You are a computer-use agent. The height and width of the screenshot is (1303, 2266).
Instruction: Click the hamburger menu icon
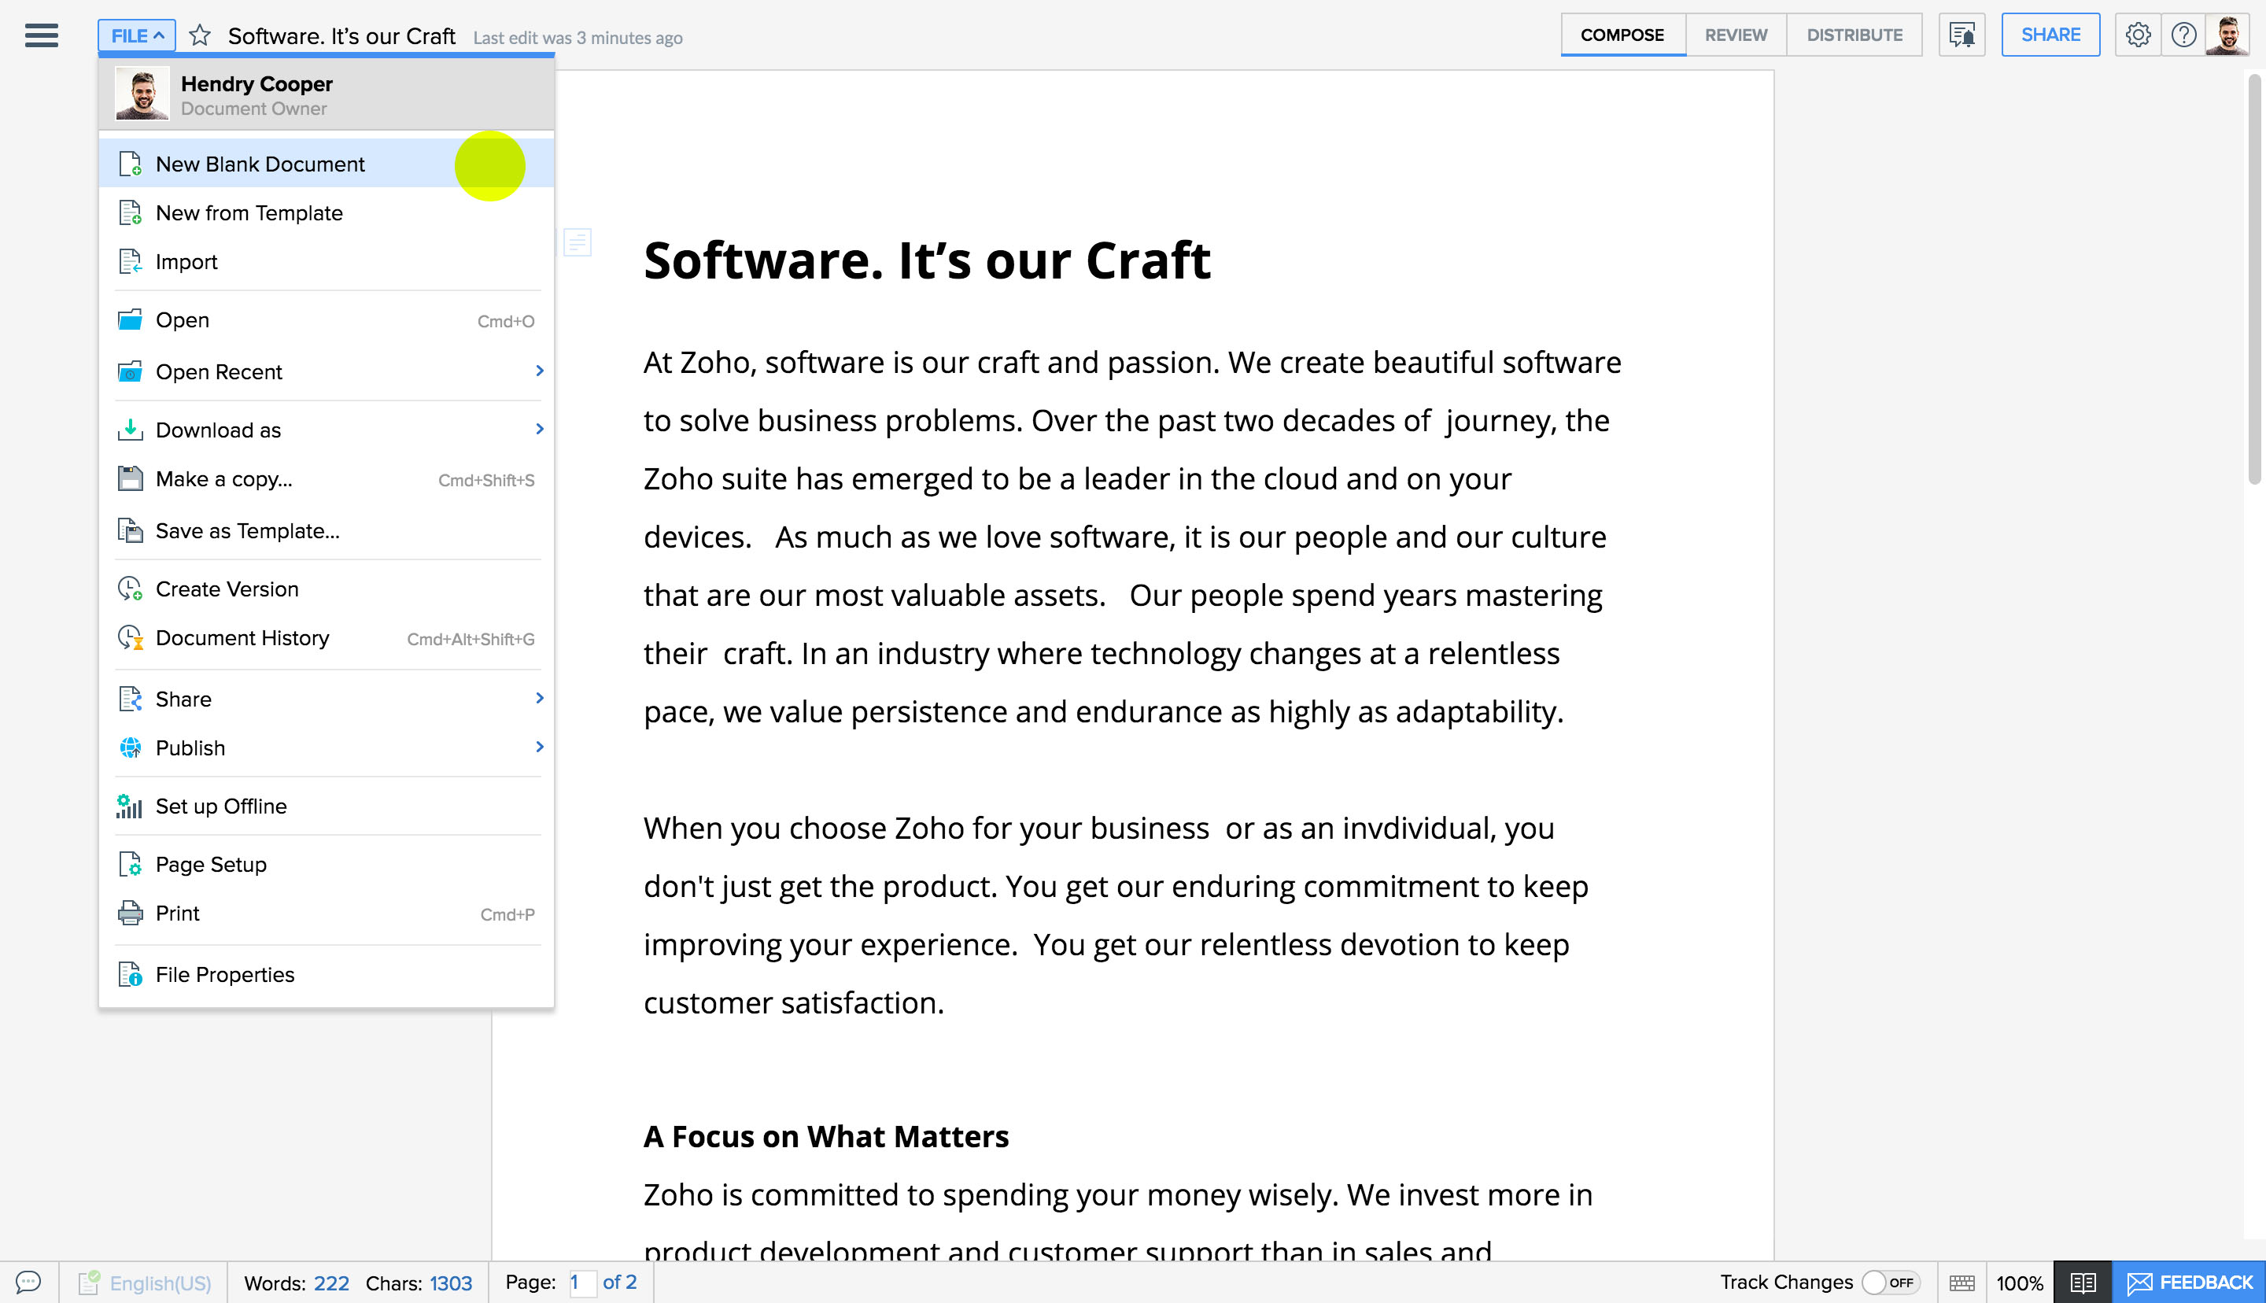coord(42,35)
